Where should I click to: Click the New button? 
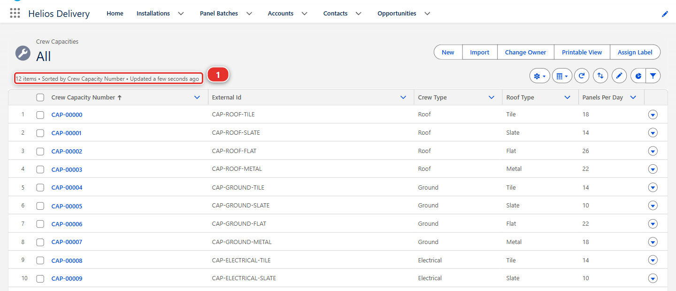tap(448, 52)
